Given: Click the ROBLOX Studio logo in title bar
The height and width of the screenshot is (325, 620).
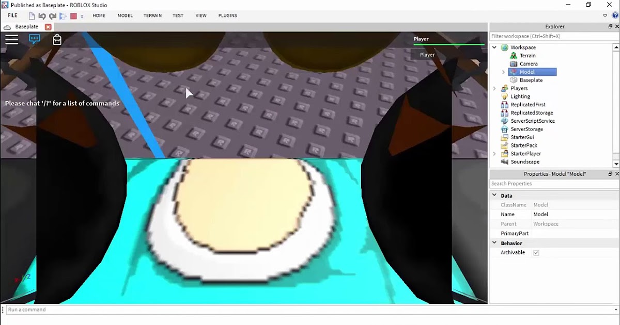Looking at the screenshot, I should pyautogui.click(x=5, y=5).
